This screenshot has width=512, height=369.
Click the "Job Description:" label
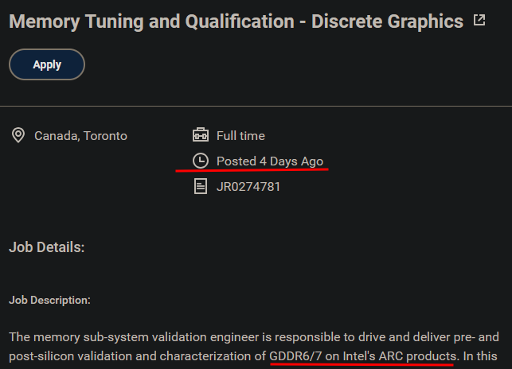coord(49,300)
